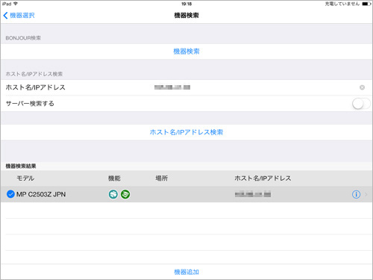
Task: Click the 機能 column header
Action: [x=114, y=178]
